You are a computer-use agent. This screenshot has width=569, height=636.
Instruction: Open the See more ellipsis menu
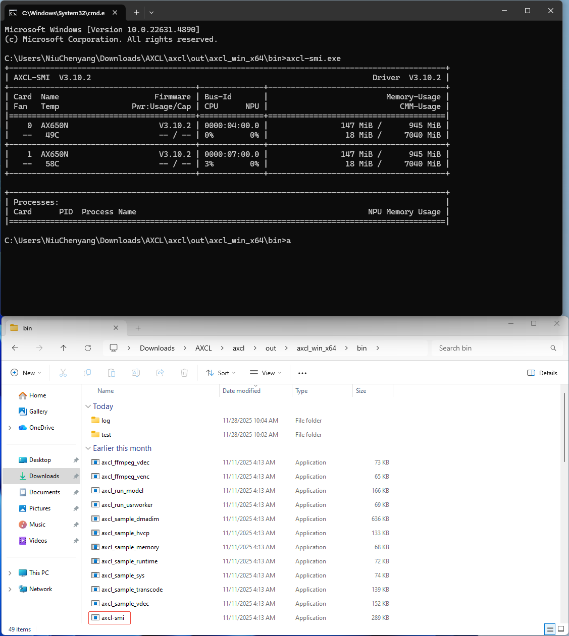pyautogui.click(x=302, y=373)
